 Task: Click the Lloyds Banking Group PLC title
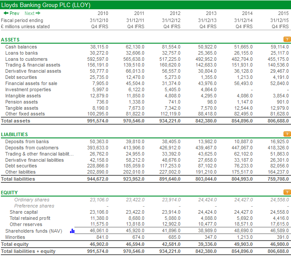pyautogui.click(x=46, y=5)
